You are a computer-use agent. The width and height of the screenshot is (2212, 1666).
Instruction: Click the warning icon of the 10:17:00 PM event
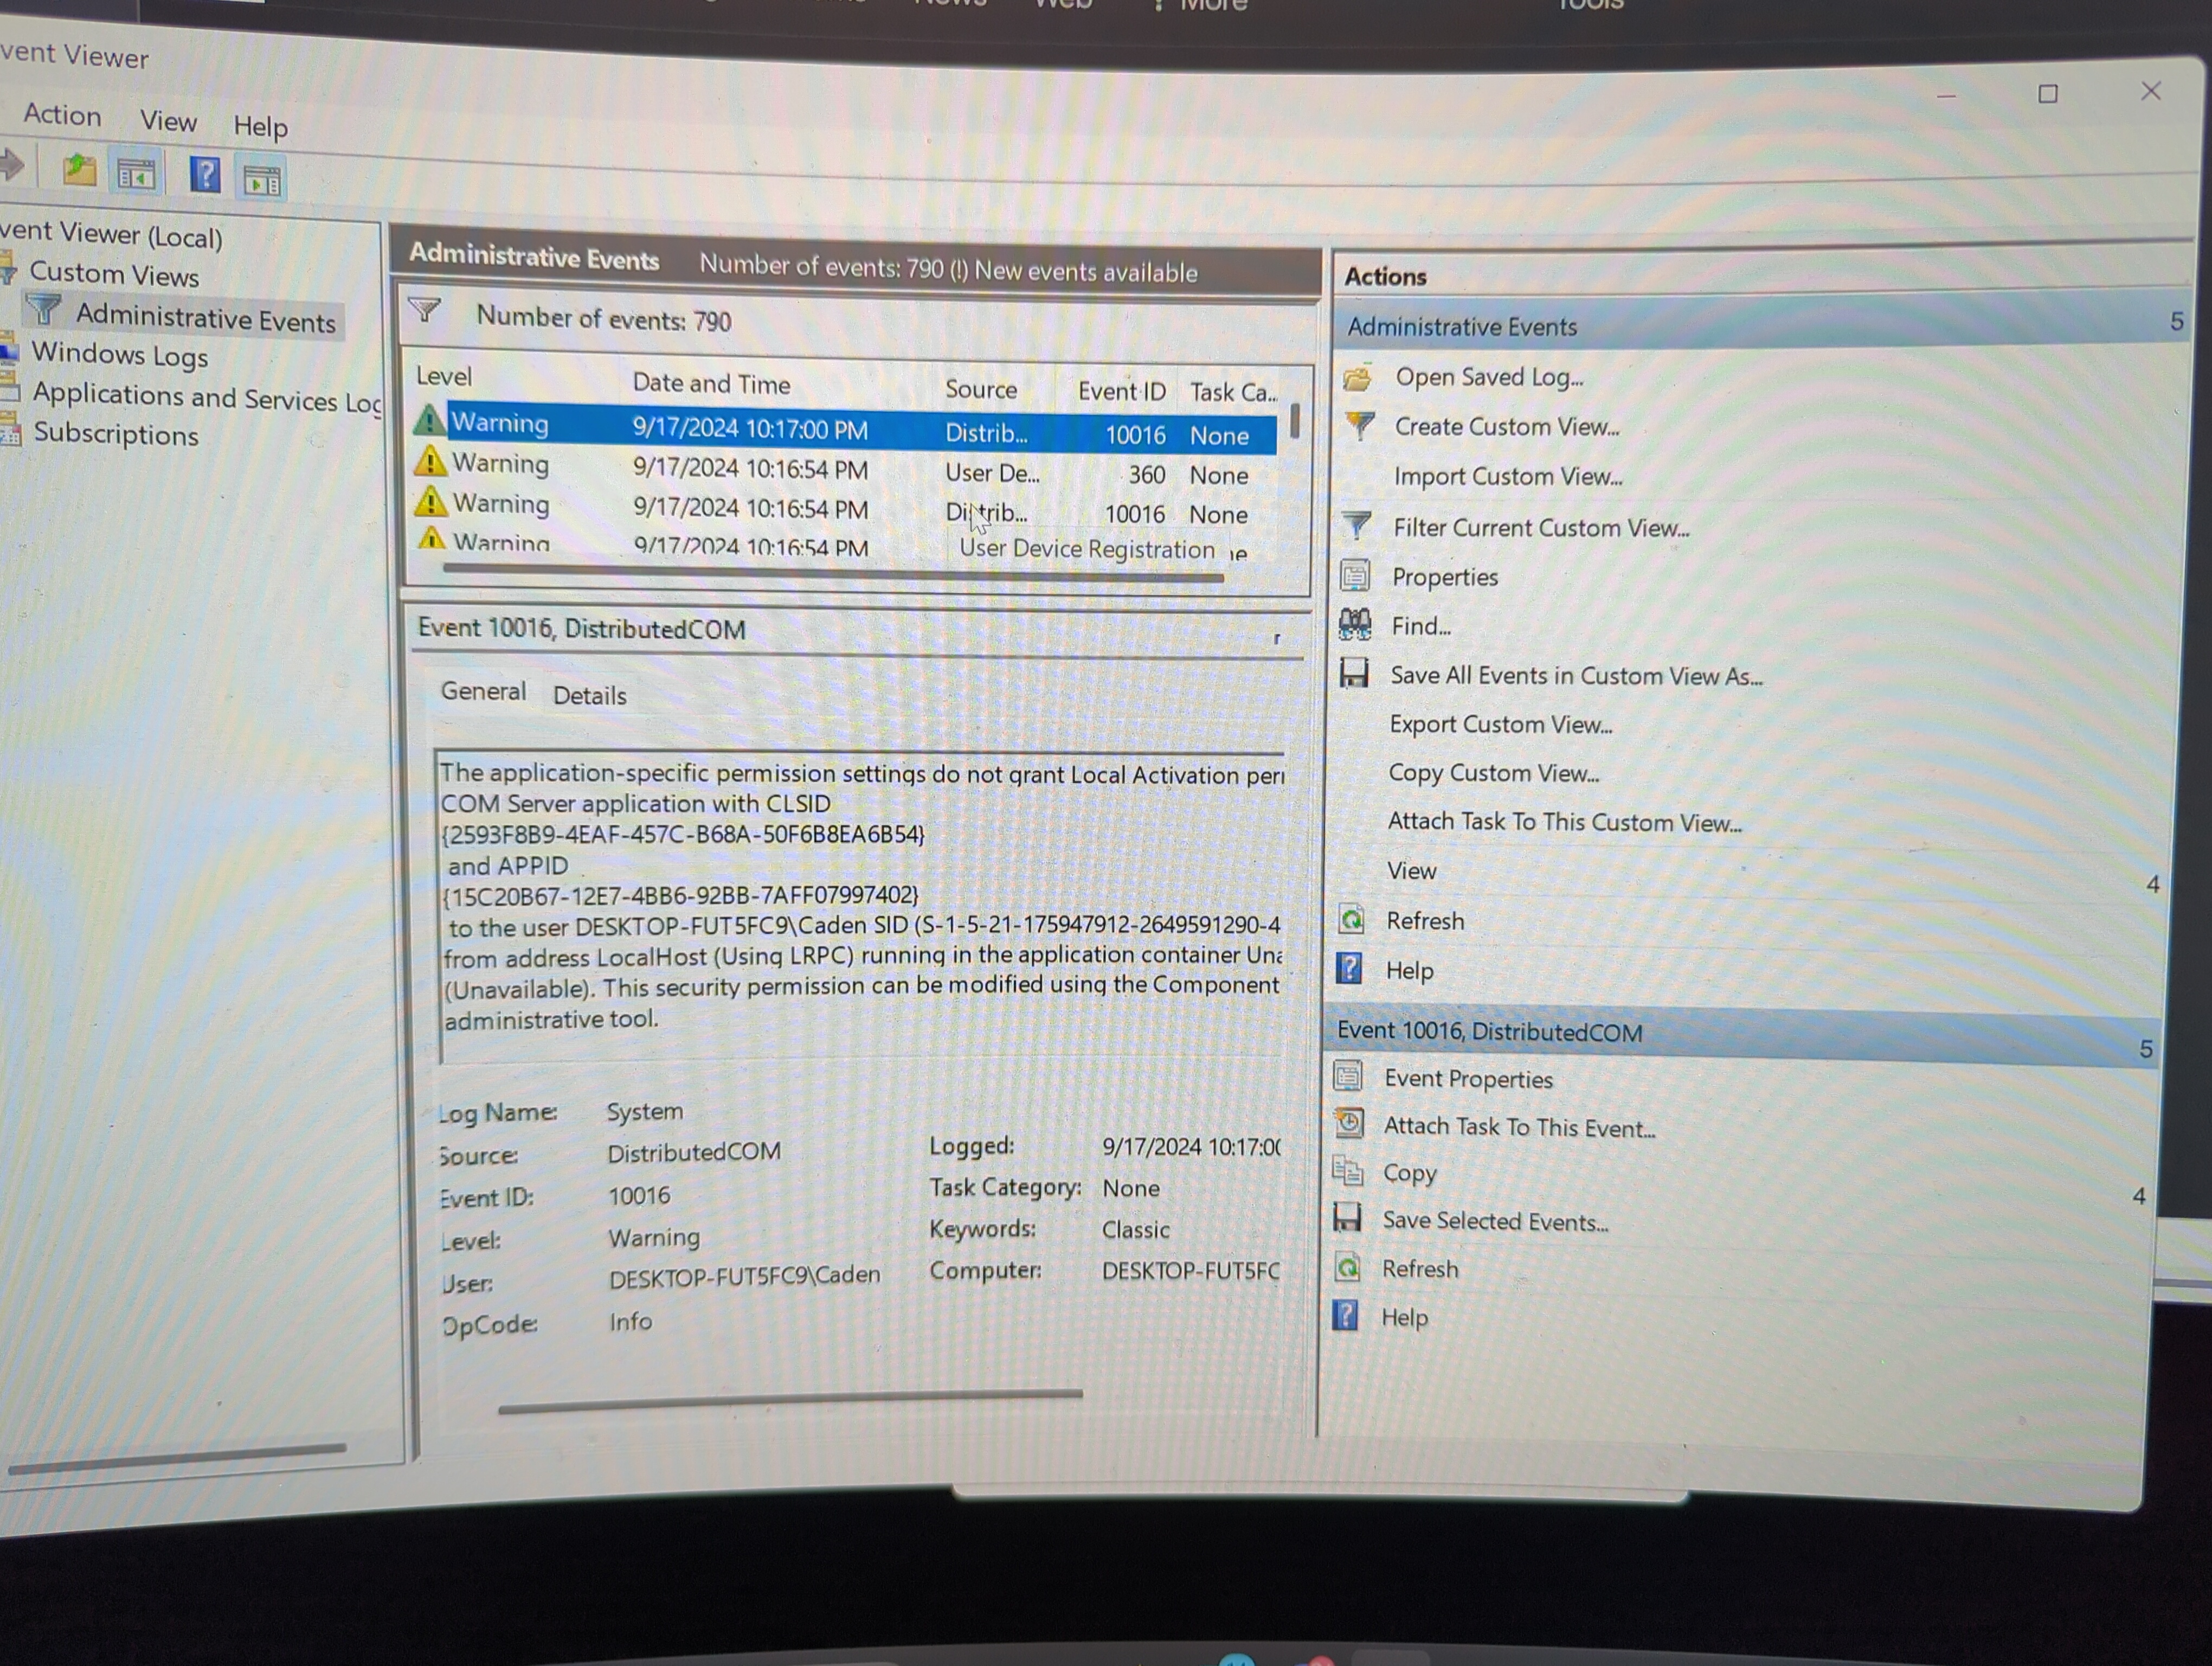click(x=429, y=420)
